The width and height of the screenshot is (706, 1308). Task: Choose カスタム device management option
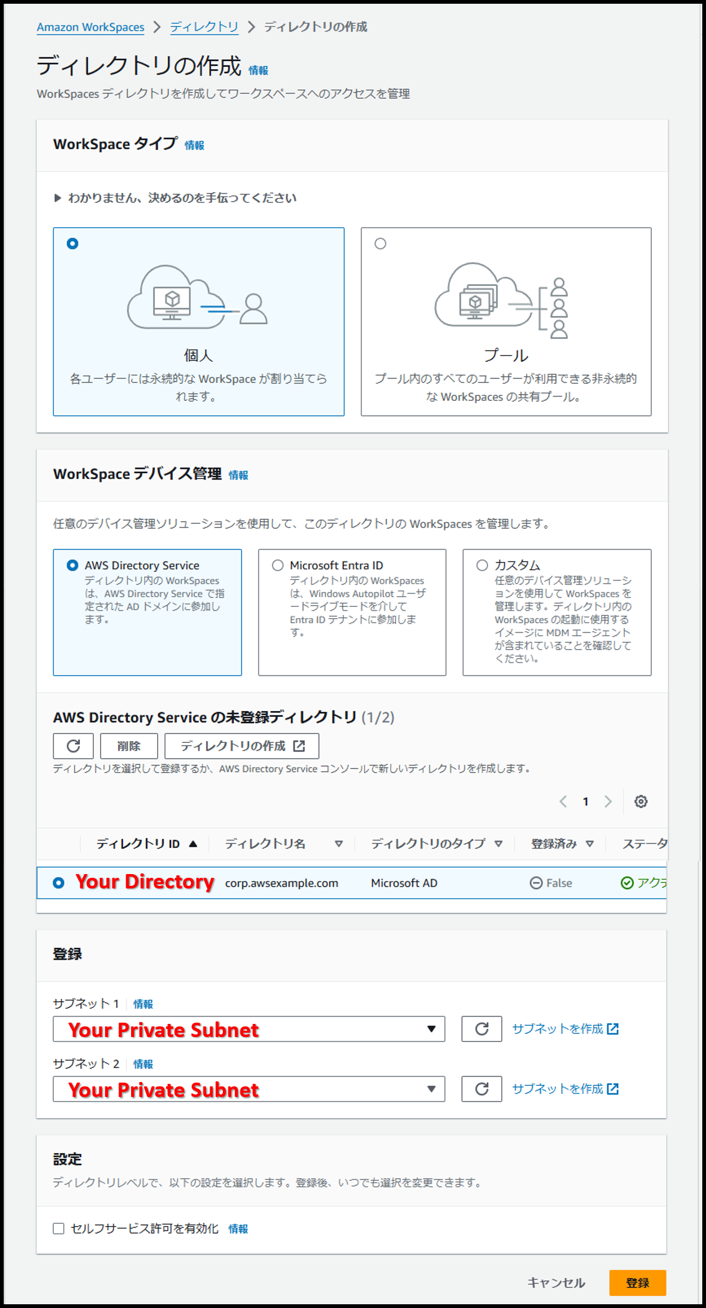(x=482, y=565)
